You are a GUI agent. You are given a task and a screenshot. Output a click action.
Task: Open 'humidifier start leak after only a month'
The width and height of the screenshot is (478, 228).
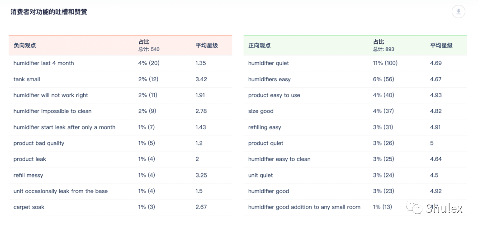[64, 127]
